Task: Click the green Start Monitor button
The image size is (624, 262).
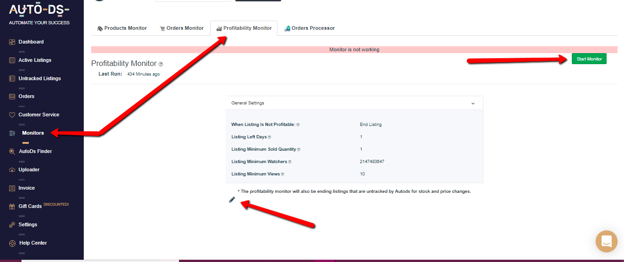Action: (589, 59)
